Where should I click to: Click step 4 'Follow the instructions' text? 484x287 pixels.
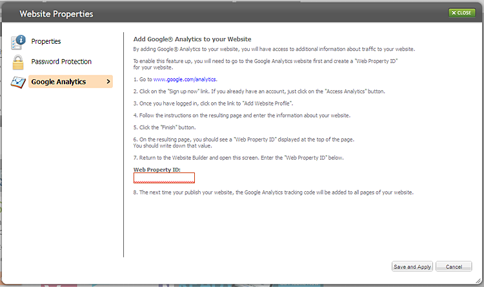(x=242, y=115)
